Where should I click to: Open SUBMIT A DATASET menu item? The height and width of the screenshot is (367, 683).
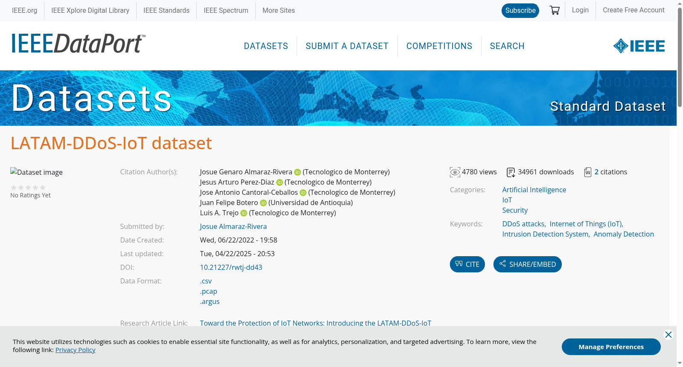point(347,46)
